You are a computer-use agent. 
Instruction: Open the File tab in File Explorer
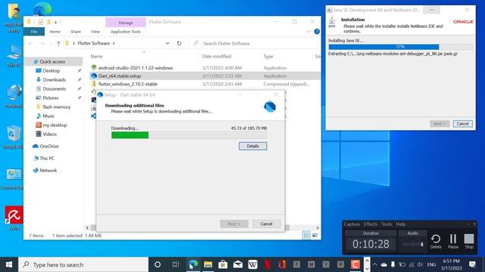(34, 32)
